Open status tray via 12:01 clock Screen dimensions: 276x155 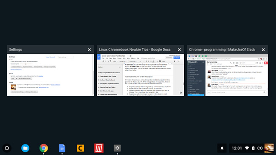(x=237, y=148)
